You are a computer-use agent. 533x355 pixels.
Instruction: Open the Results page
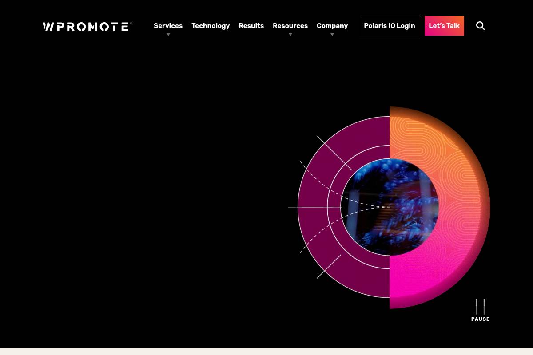(251, 26)
